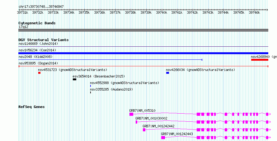Viewport: 277px width, 141px height.
Task: Open the DGV Structural Variants track title
Action: click(44, 40)
